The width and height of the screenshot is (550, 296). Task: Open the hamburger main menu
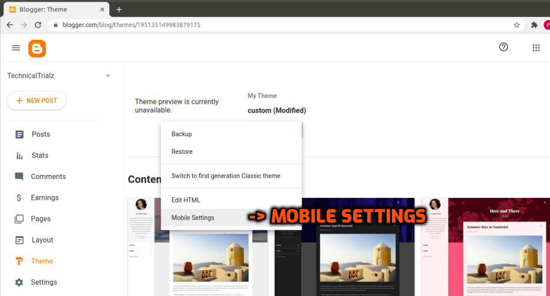pos(16,48)
